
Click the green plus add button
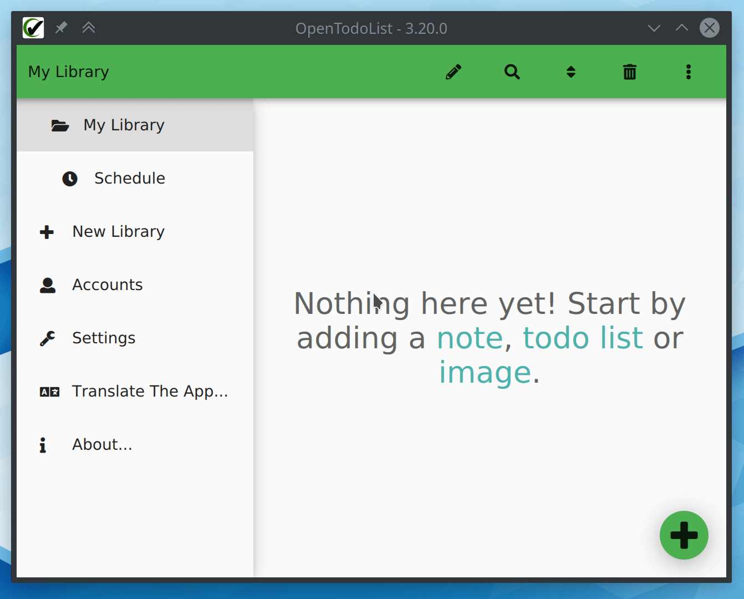(x=684, y=535)
